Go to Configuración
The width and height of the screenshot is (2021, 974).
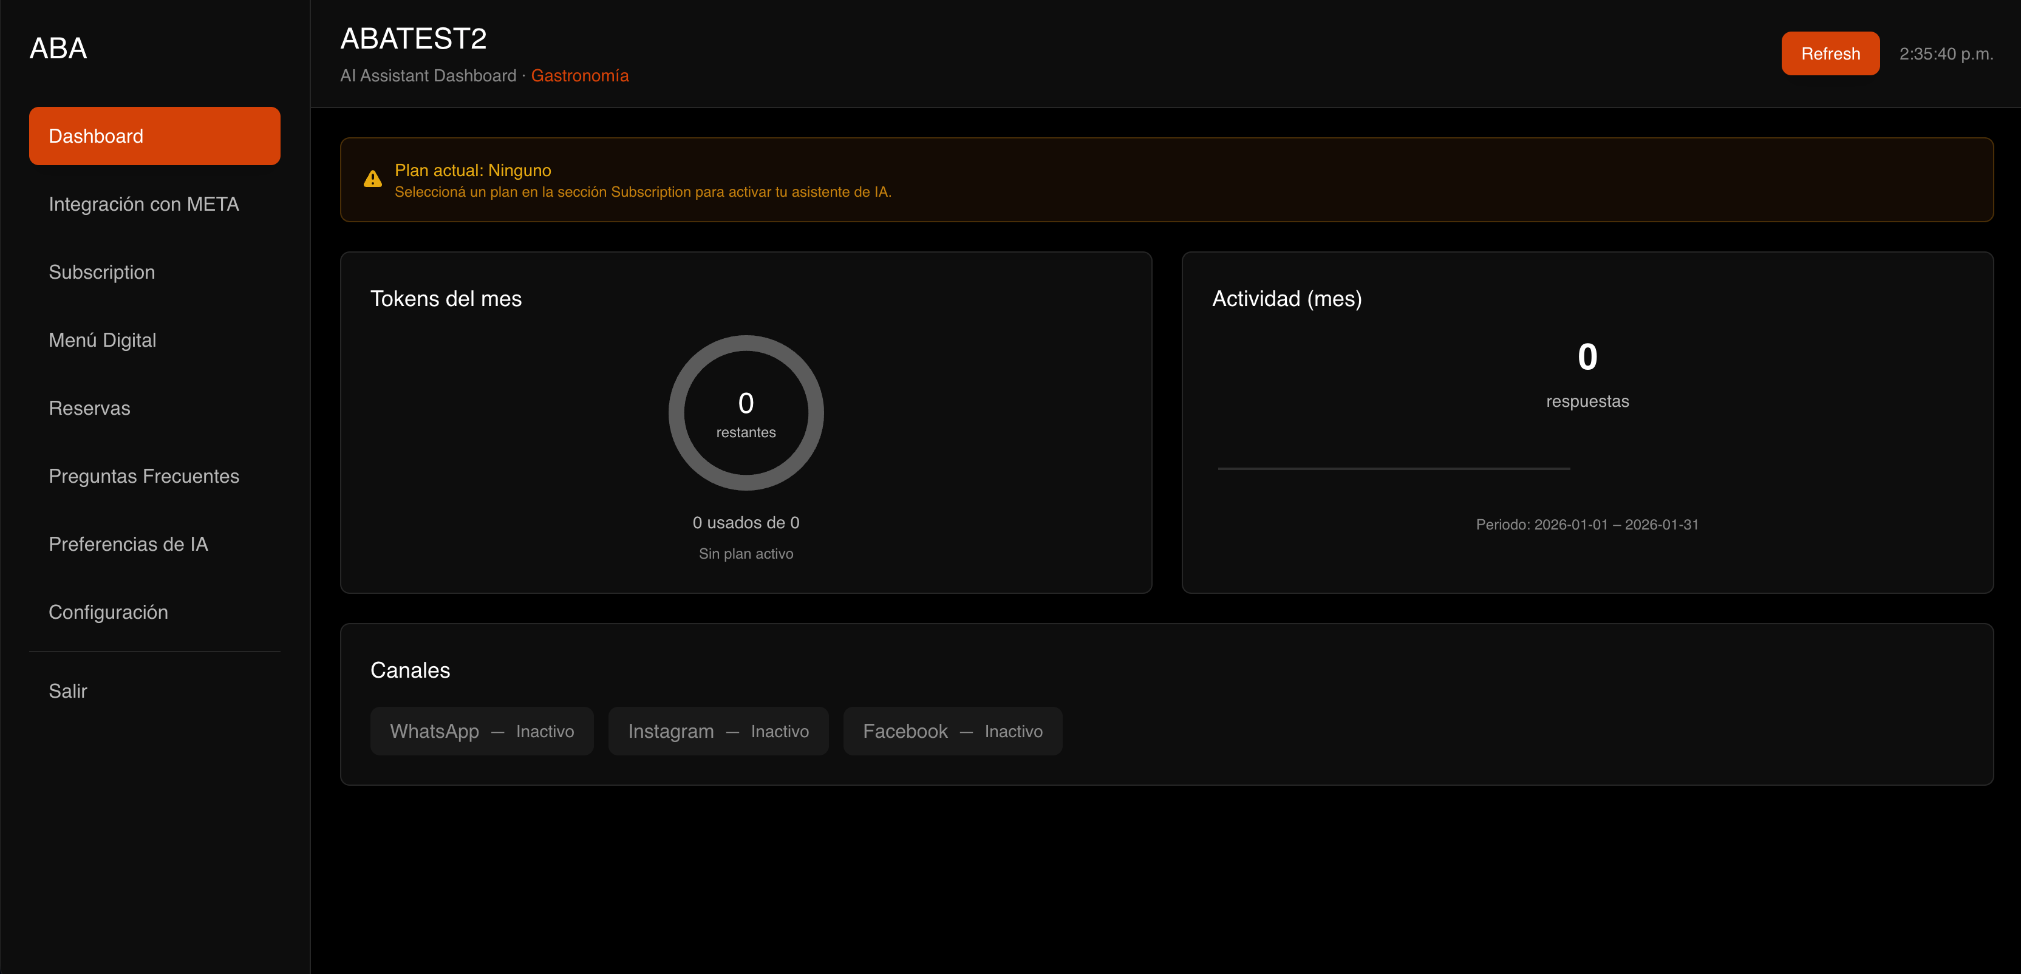(x=108, y=611)
